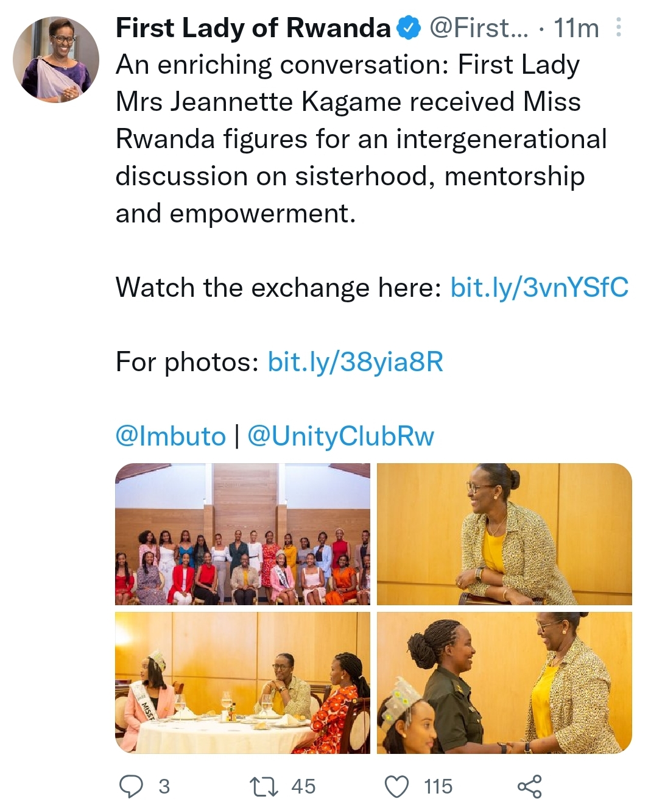Image resolution: width=651 pixels, height=810 pixels.
Task: Click the truncated @First... handle
Action: point(479,28)
